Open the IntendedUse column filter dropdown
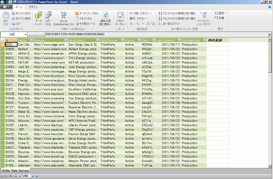This screenshot has width=273, height=179. [x=205, y=40]
